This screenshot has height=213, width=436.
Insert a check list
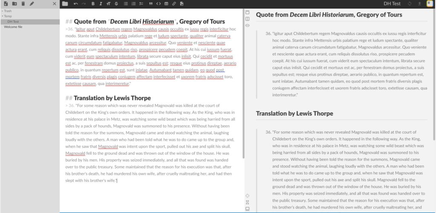point(141,3)
